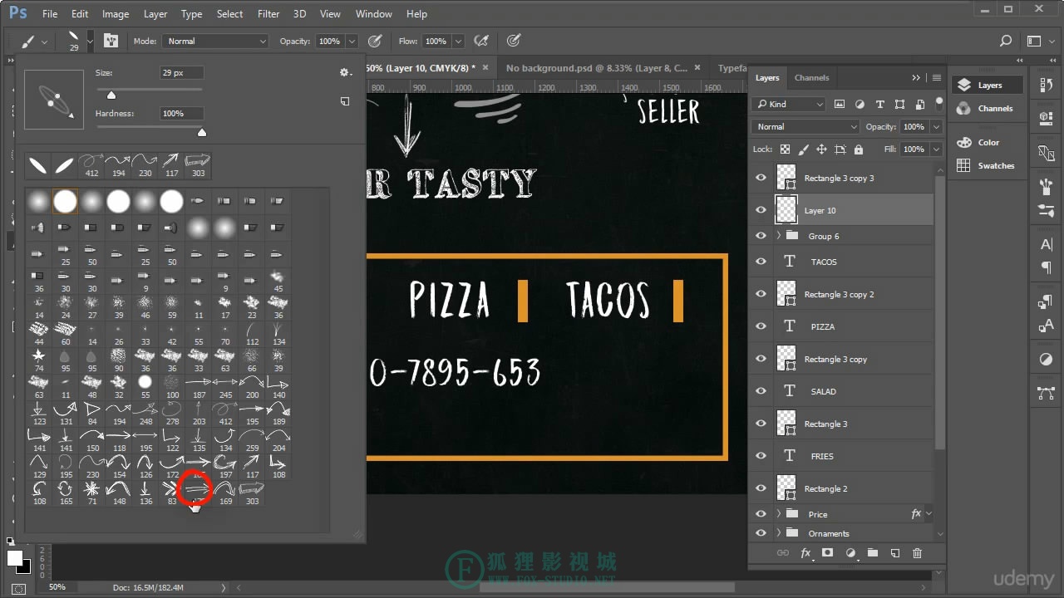The width and height of the screenshot is (1064, 598).
Task: Hide the PIZZA text layer
Action: coord(761,326)
